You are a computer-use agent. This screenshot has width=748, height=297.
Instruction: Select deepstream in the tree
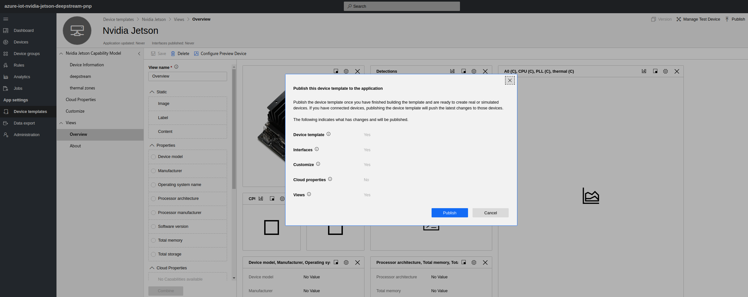click(80, 77)
